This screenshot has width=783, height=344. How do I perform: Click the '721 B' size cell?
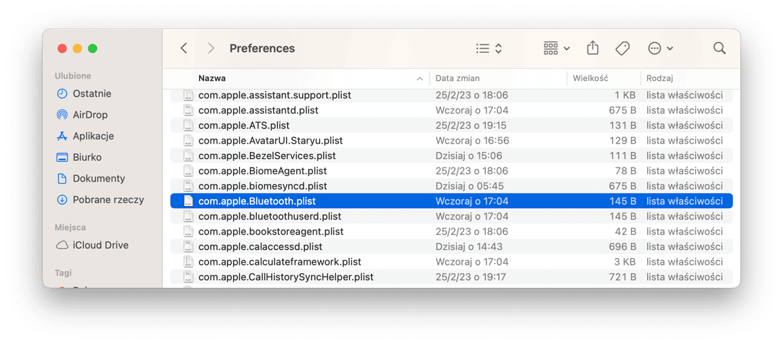tap(623, 276)
